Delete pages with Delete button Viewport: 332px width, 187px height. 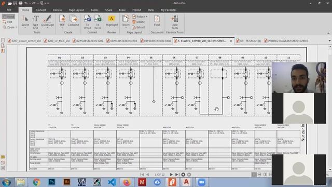pyautogui.click(x=139, y=22)
